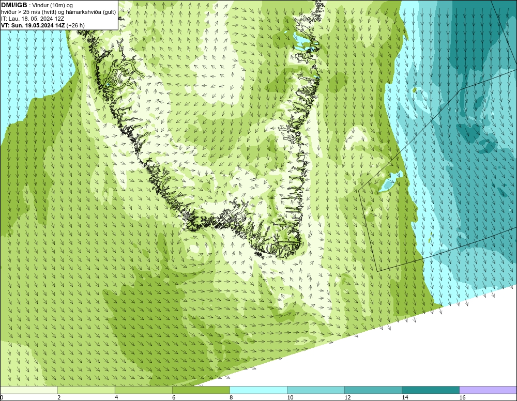The image size is (517, 401).
Task: Click the medium green 4–6 legend swatch
Action: click(144, 390)
